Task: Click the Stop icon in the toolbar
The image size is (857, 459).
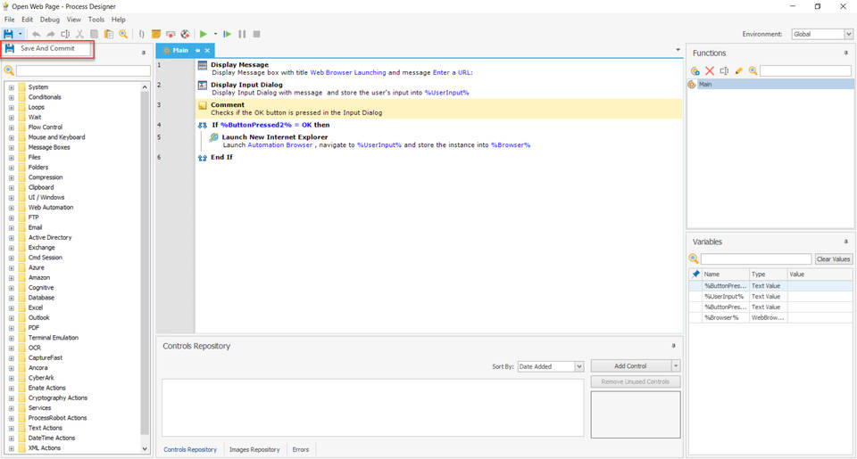Action: (x=256, y=34)
